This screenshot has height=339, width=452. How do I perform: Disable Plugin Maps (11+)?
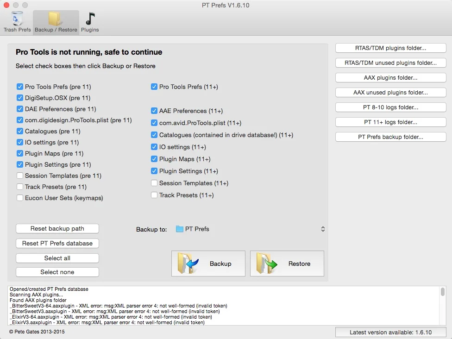coord(154,160)
